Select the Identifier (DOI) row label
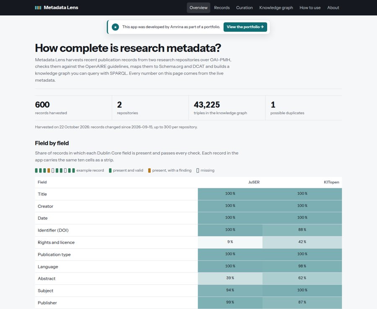This screenshot has width=377, height=309. pyautogui.click(x=53, y=230)
